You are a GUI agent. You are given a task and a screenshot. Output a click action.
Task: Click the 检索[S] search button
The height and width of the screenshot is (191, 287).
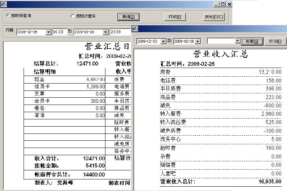[252, 42]
